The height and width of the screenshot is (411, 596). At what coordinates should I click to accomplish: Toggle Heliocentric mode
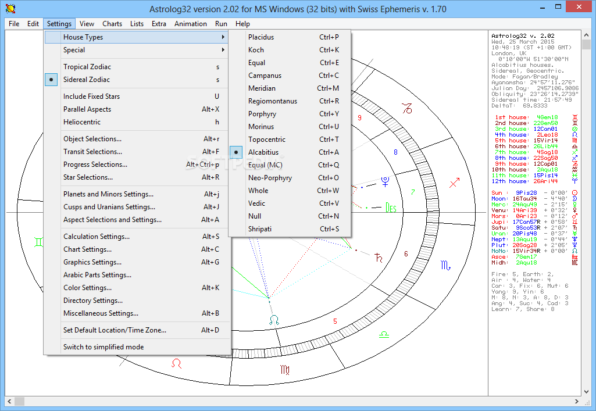point(137,122)
